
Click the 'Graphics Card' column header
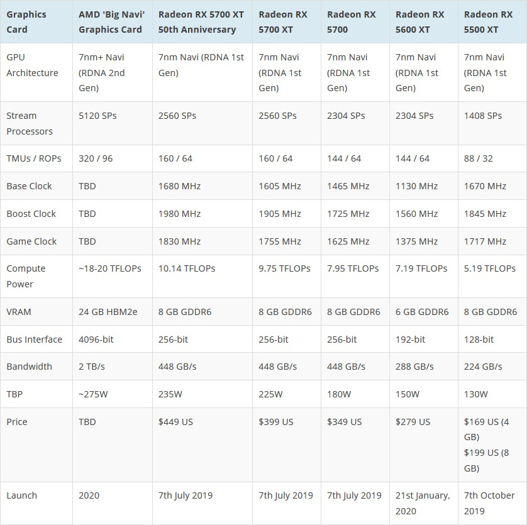click(x=36, y=22)
